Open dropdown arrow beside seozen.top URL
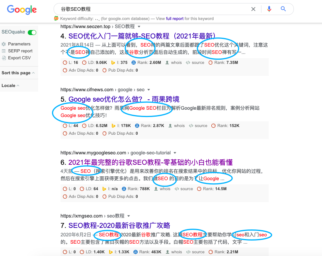Image resolution: width=322 pixels, height=256 pixels. point(139,27)
